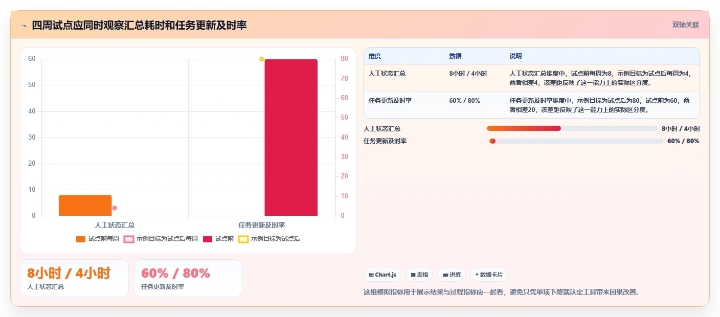Click the icon inside the 表格 chip
Image resolution: width=720 pixels, height=317 pixels.
tap(413, 275)
